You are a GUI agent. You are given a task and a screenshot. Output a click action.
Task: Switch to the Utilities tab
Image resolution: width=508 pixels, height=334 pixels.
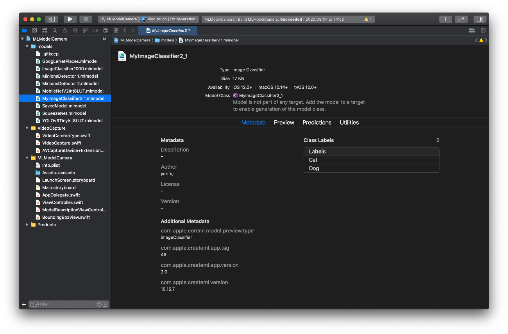point(349,123)
